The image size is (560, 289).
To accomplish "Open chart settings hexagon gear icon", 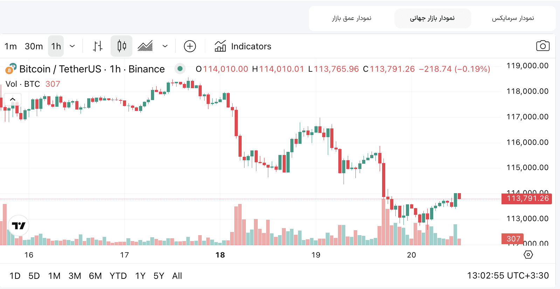I will pos(528,255).
